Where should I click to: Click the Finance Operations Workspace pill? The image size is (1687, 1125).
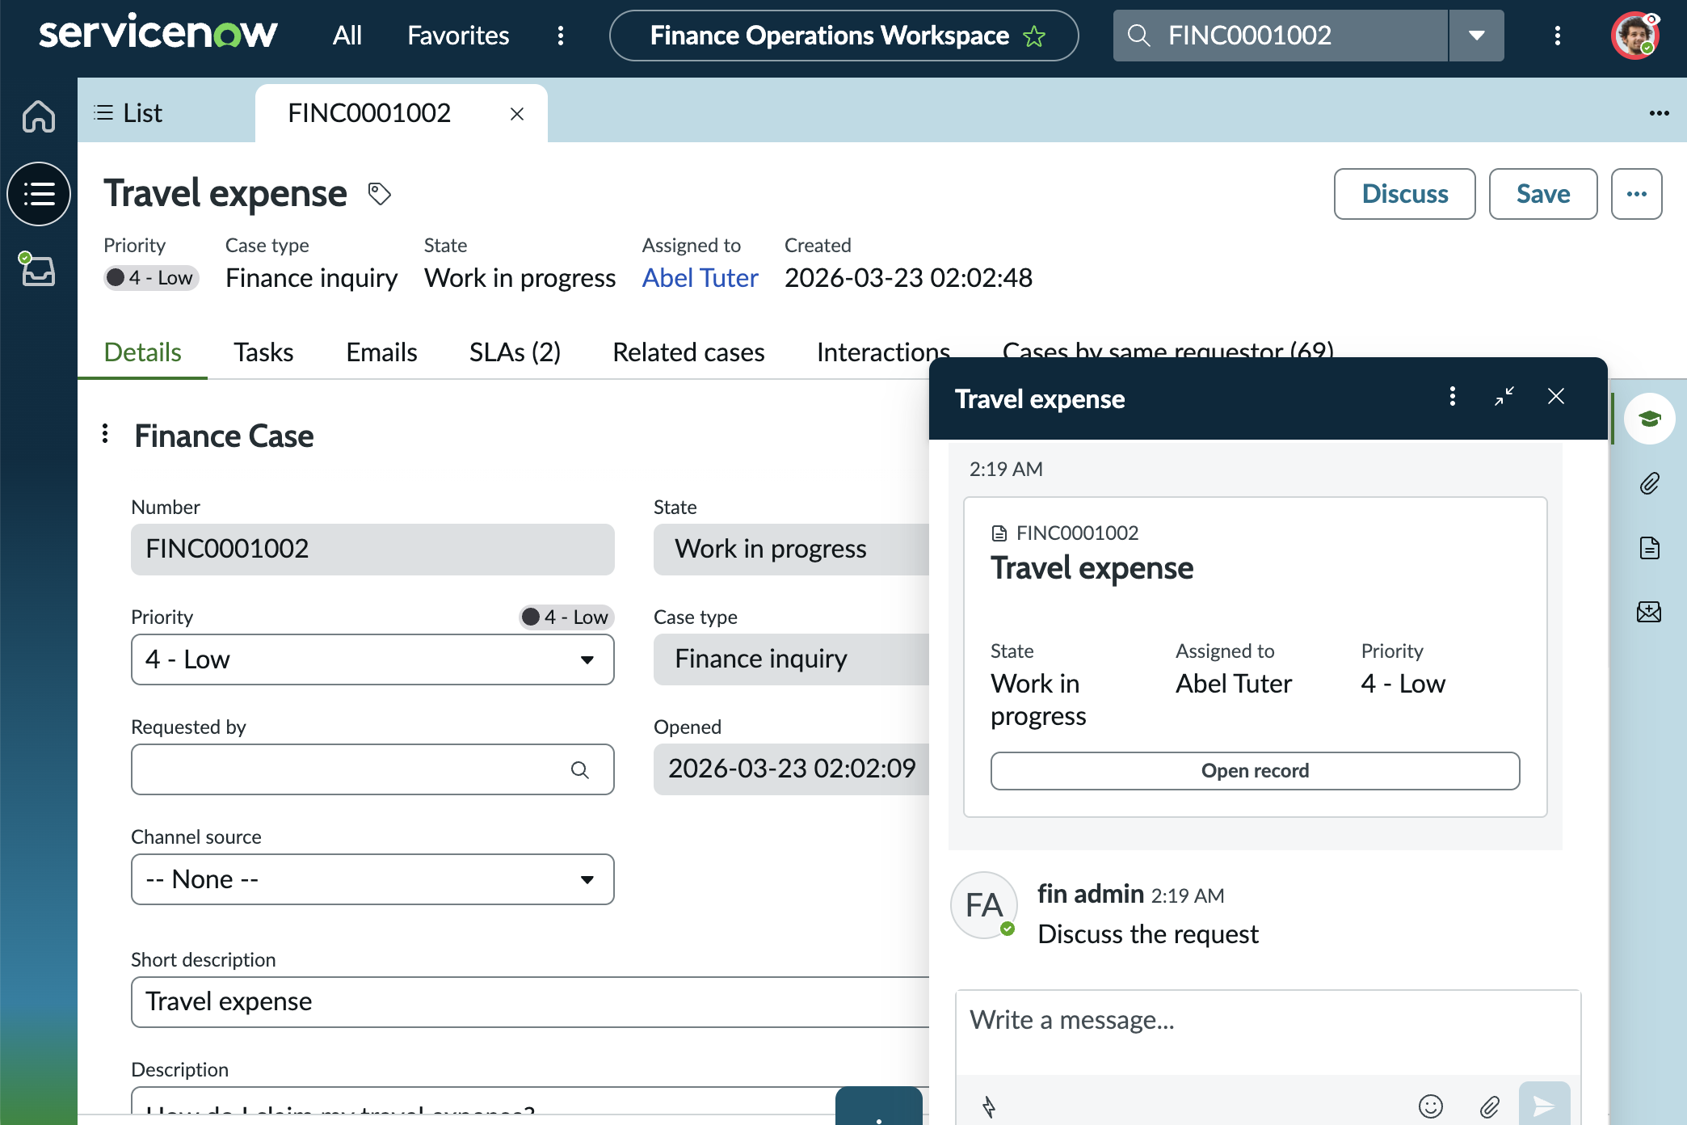843,36
